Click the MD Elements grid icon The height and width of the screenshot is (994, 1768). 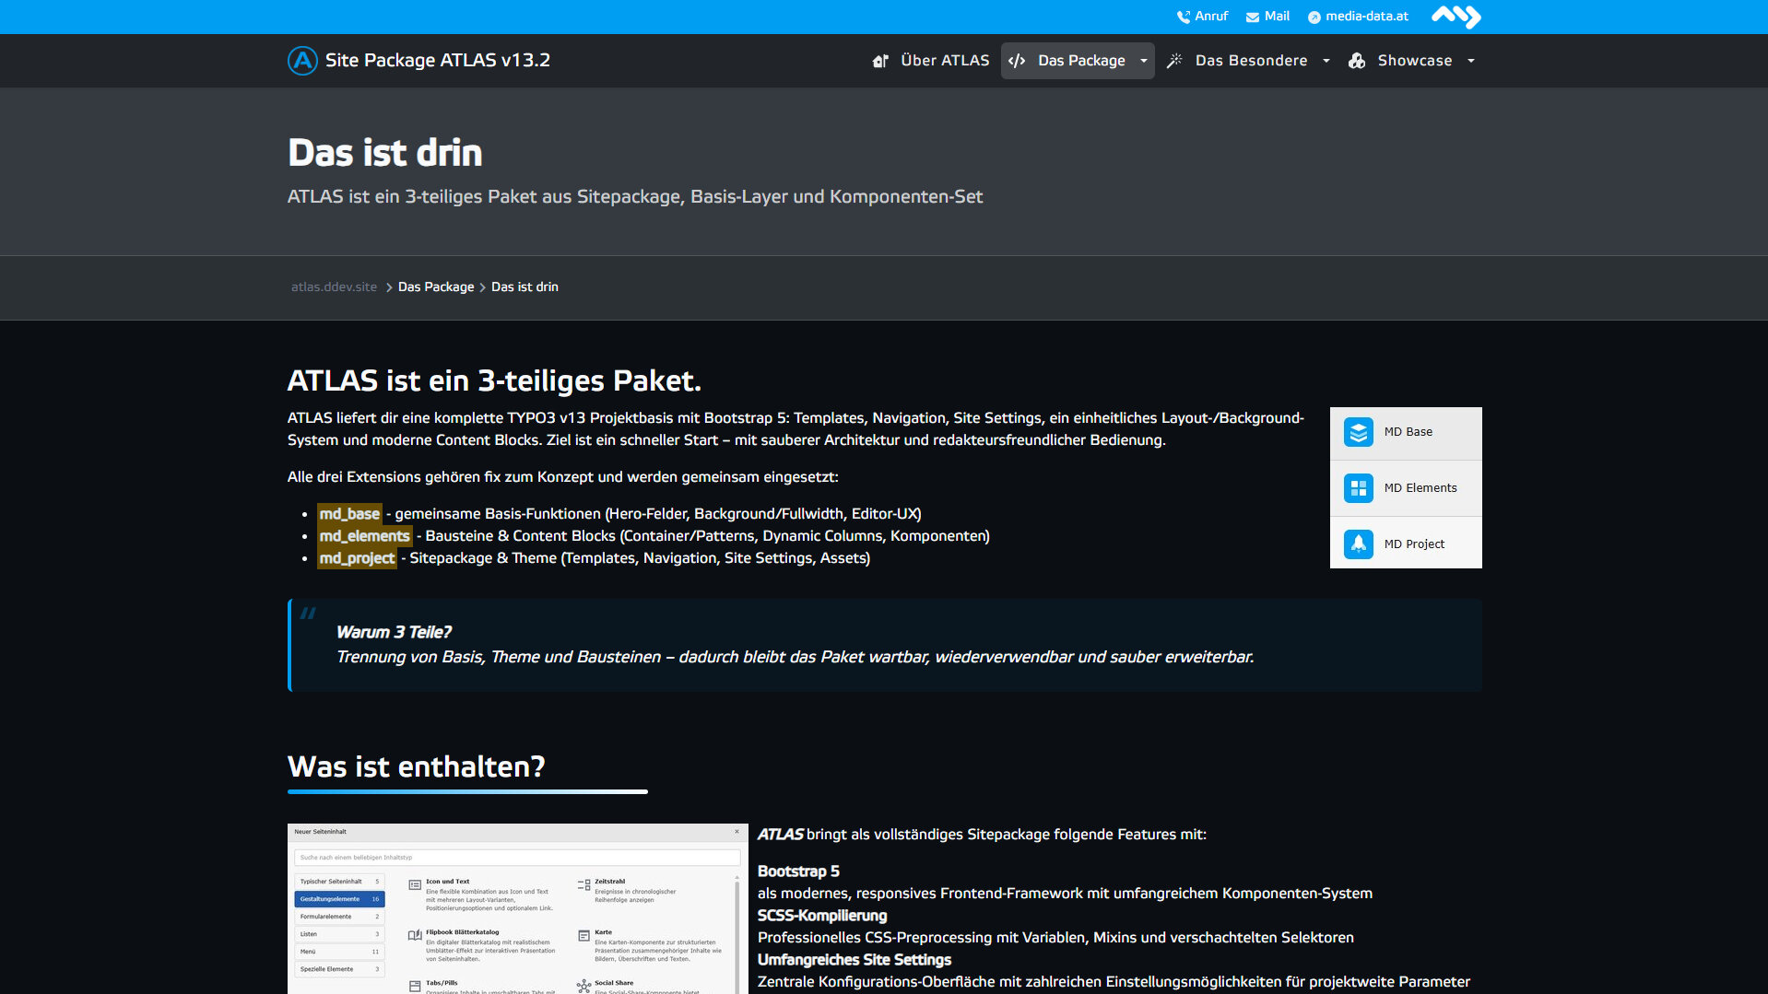1358,488
